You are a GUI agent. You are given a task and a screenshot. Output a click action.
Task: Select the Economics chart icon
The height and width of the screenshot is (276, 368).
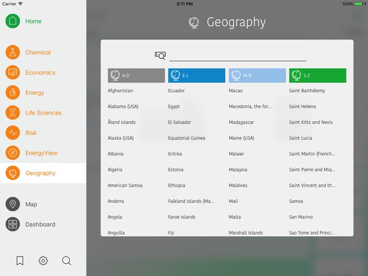click(13, 73)
